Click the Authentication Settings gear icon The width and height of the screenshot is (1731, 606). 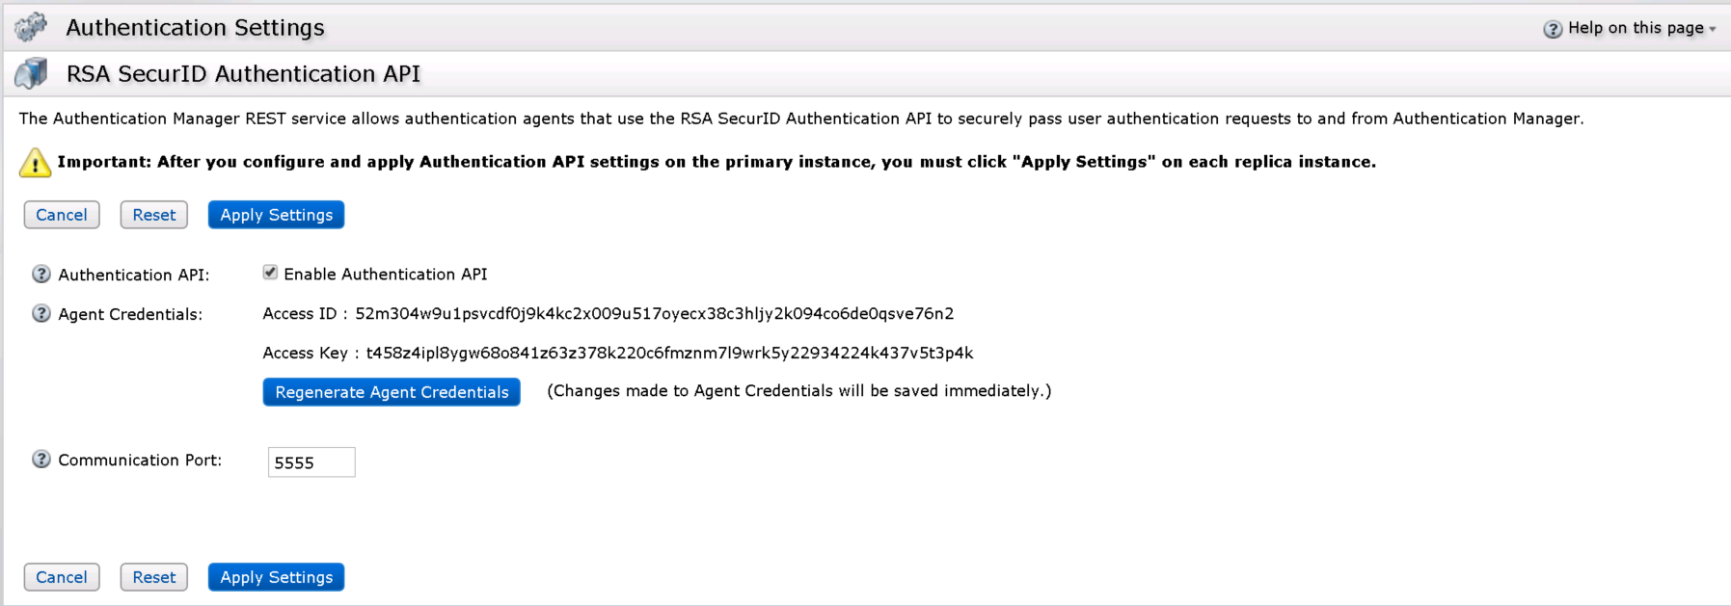click(x=31, y=27)
